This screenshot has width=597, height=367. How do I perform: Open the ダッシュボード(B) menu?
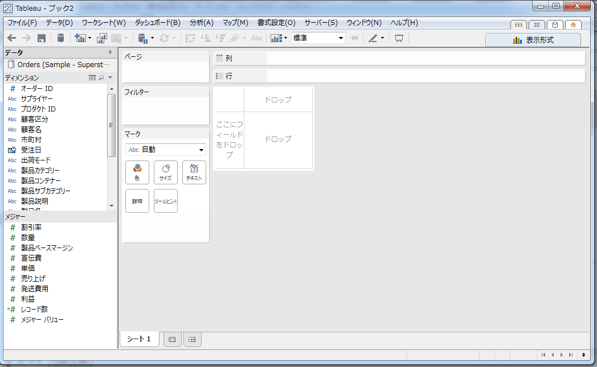pyautogui.click(x=158, y=23)
